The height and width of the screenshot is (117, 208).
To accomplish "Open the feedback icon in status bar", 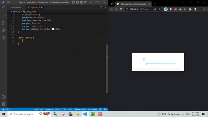I will click(x=100, y=110).
